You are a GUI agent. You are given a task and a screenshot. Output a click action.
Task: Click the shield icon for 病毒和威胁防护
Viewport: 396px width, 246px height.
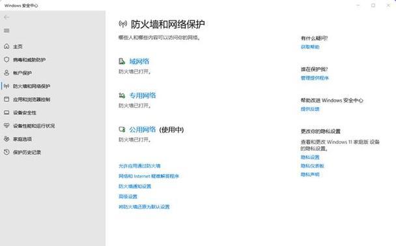click(x=7, y=59)
